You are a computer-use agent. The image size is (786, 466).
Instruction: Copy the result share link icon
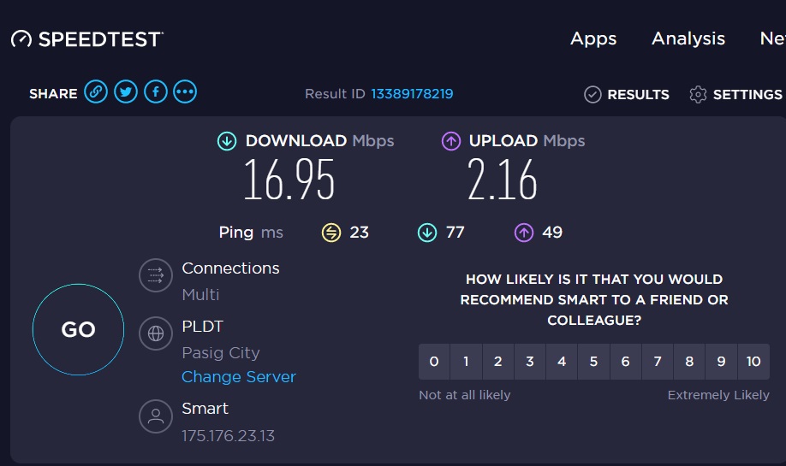[x=96, y=92]
